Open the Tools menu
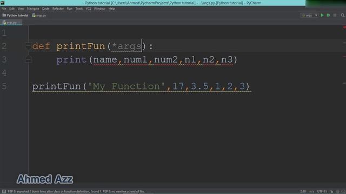The width and height of the screenshot is (346, 194). 79,9
